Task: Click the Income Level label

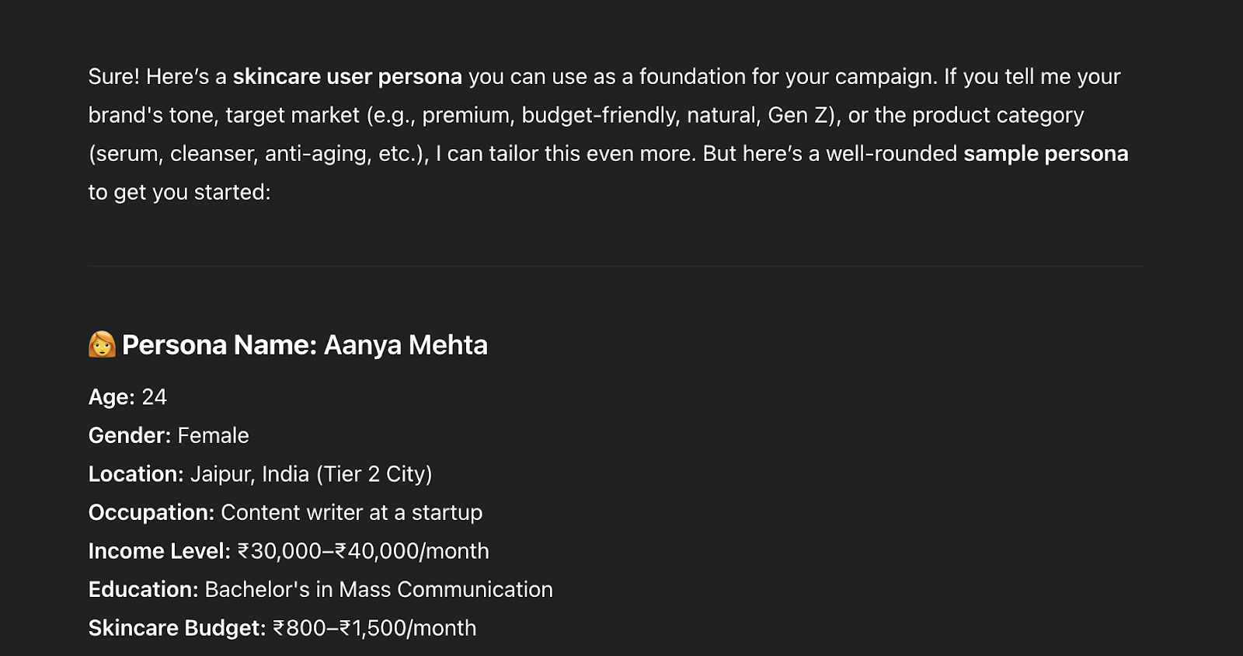Action: point(159,551)
